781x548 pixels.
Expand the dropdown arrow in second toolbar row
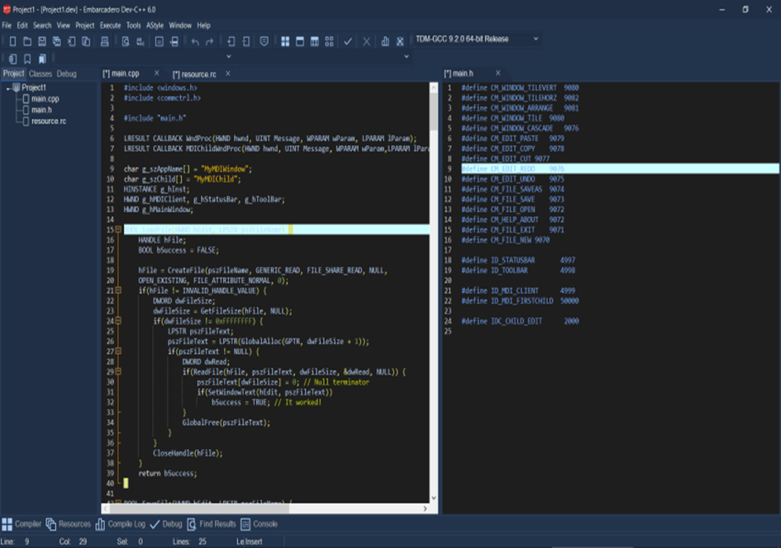click(406, 57)
